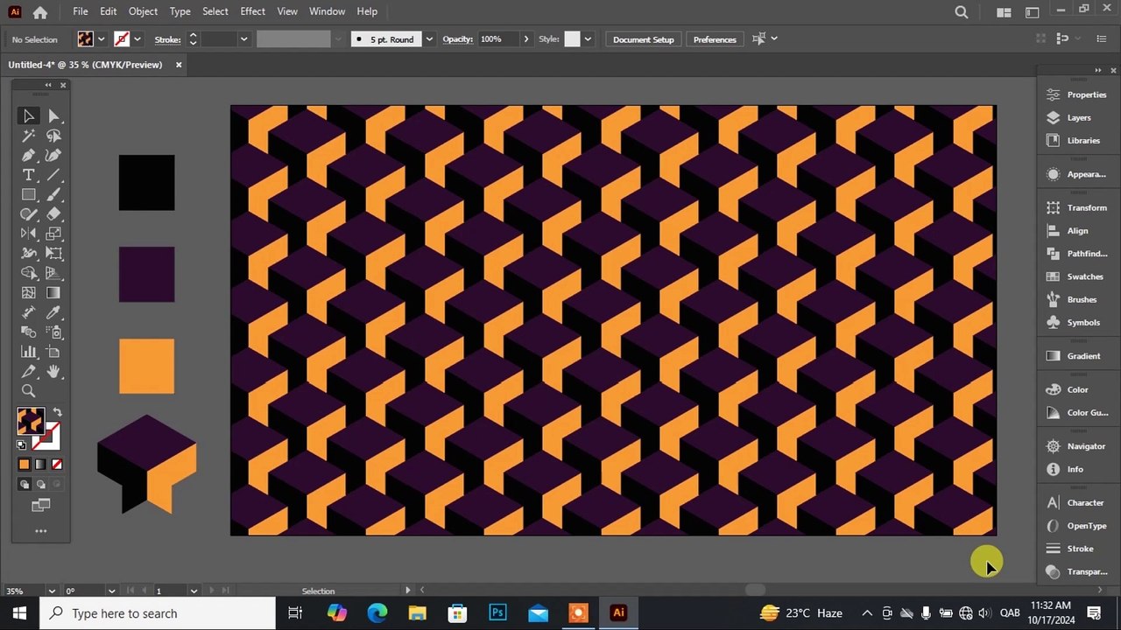The width and height of the screenshot is (1121, 630).
Task: Activate the Line Segment tool
Action: 53,175
